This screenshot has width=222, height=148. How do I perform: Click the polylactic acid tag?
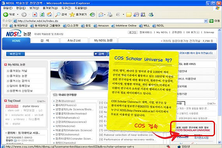[x=21, y=115]
